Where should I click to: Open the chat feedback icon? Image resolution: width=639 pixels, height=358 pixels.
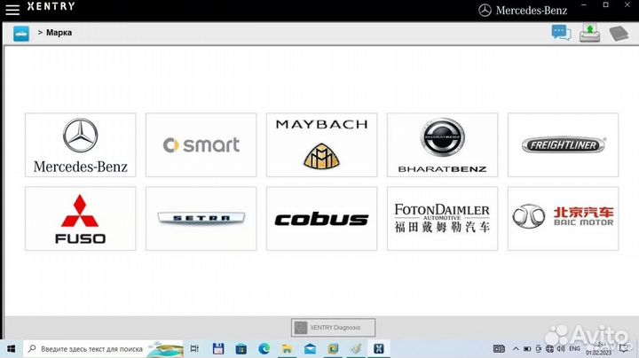click(561, 33)
